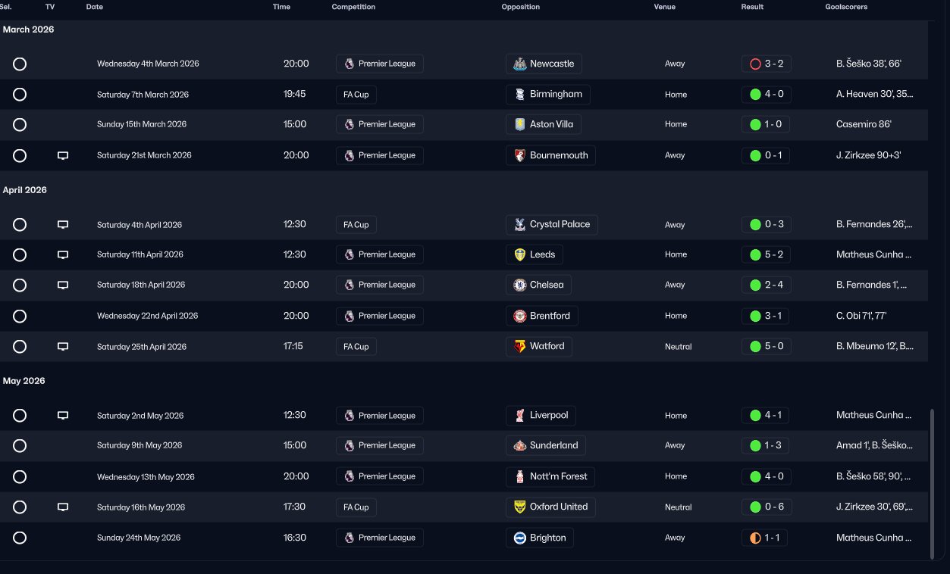Click the May 2026 month heading
Viewport: 950px width, 574px height.
pos(24,381)
